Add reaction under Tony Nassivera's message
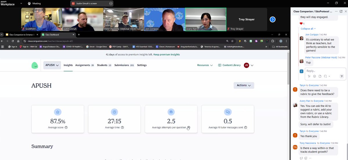Screen dimensions: 348x160 (x=306, y=158)
